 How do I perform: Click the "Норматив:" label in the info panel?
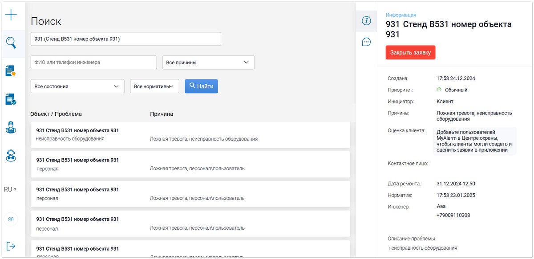pyautogui.click(x=400, y=195)
